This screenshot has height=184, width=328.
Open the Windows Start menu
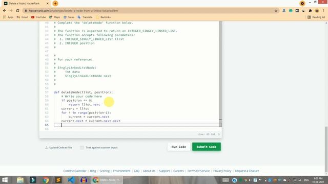coord(5,180)
